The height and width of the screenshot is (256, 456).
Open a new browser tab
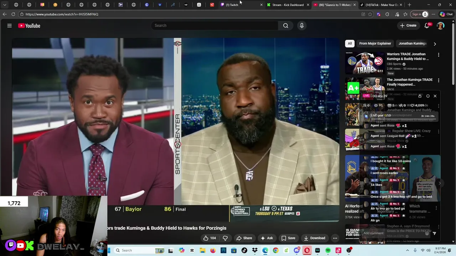[409, 5]
